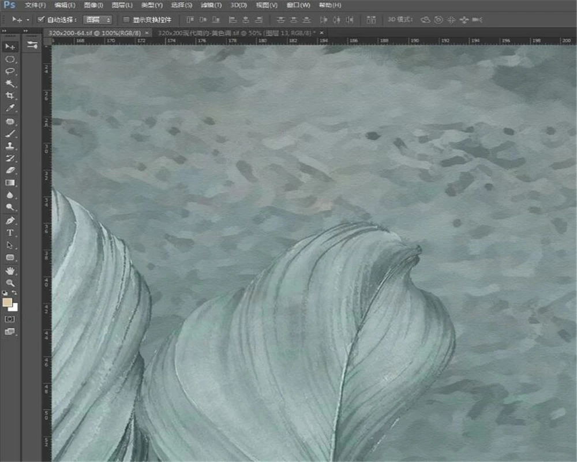Select the Magic Wand tool

(x=10, y=84)
